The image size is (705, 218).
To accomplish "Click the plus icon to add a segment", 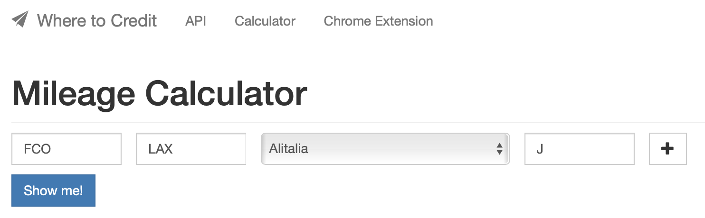I will [x=667, y=149].
